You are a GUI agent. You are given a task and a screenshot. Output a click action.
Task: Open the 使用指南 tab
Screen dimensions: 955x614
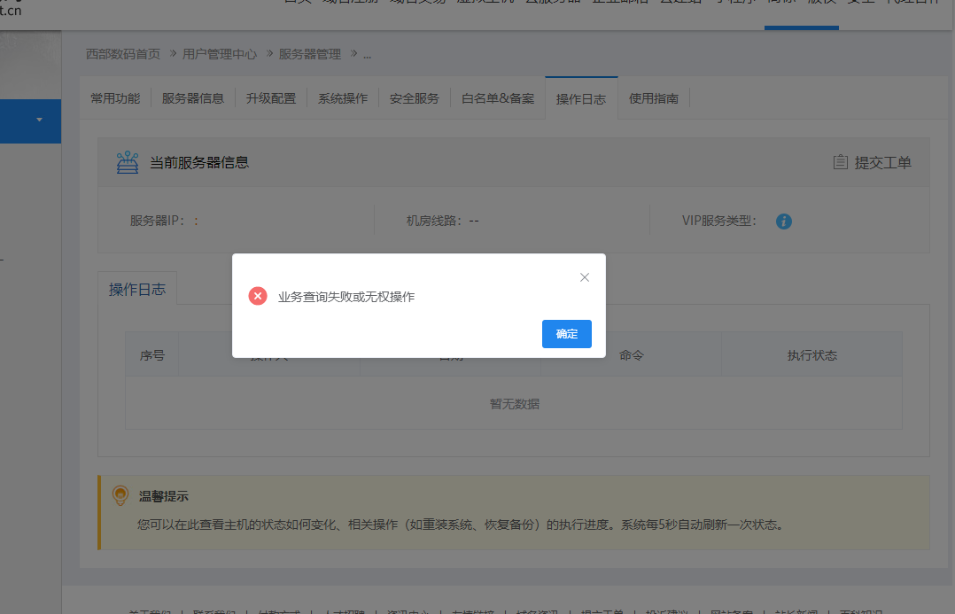pos(654,98)
